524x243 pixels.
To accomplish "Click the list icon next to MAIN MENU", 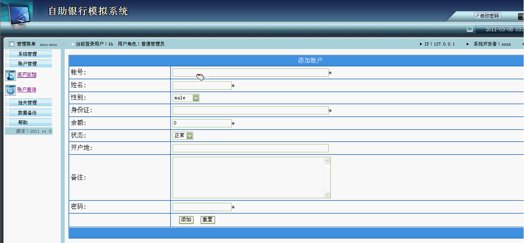I will pos(63,44).
